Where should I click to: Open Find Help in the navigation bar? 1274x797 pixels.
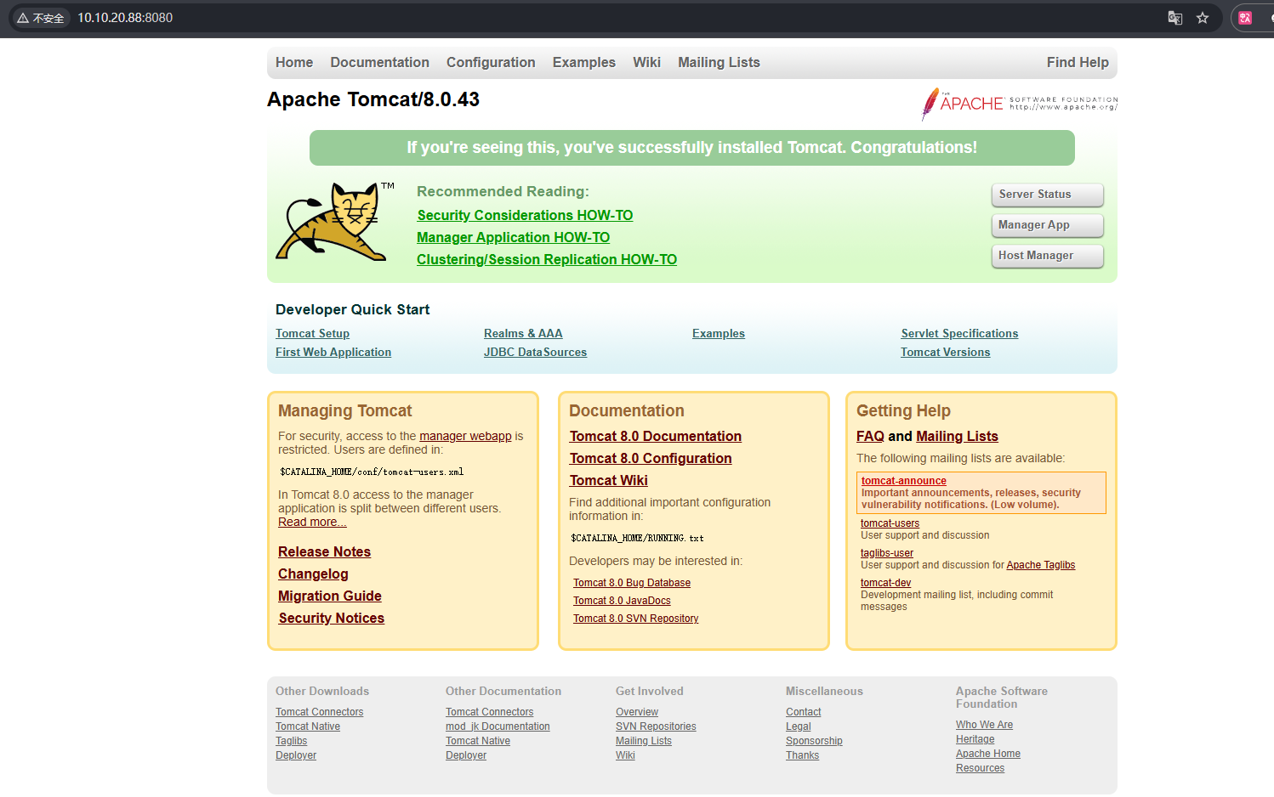pyautogui.click(x=1077, y=63)
